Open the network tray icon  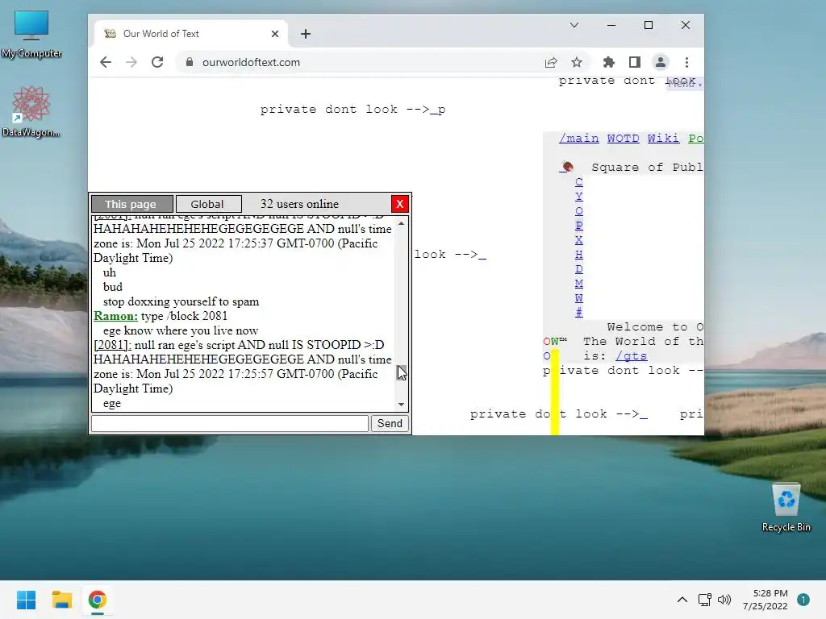pos(705,600)
